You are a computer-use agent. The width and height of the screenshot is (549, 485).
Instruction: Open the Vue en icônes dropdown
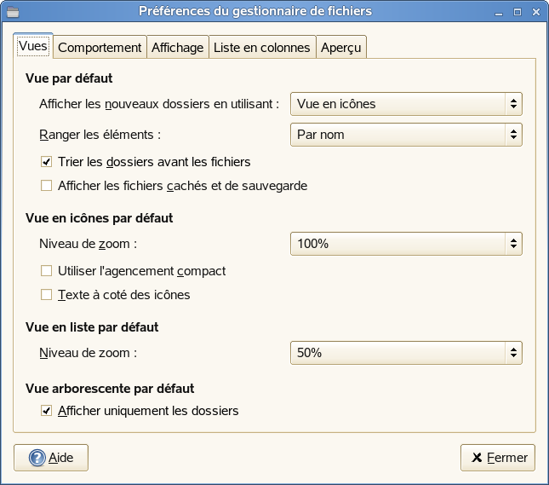click(406, 104)
